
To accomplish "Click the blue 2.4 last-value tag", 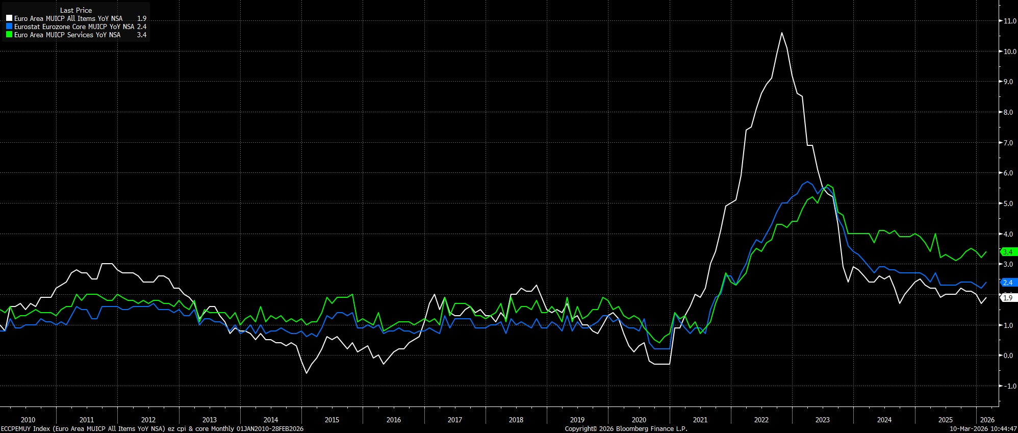I will (1008, 283).
